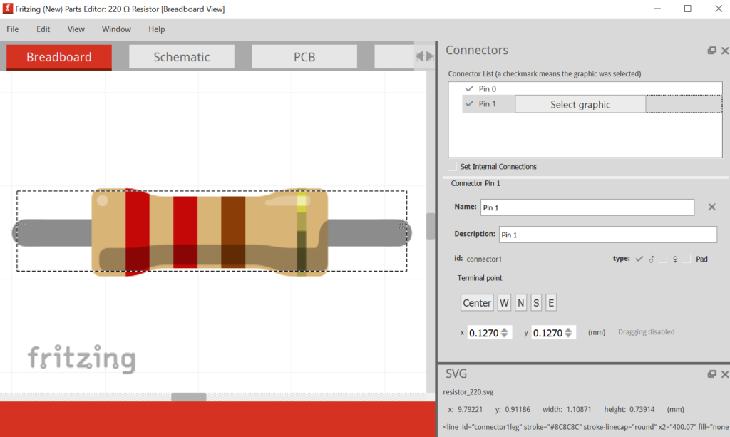Screen dimensions: 730x437
Task: Click Select graphic for Pin 1
Action: (x=580, y=105)
